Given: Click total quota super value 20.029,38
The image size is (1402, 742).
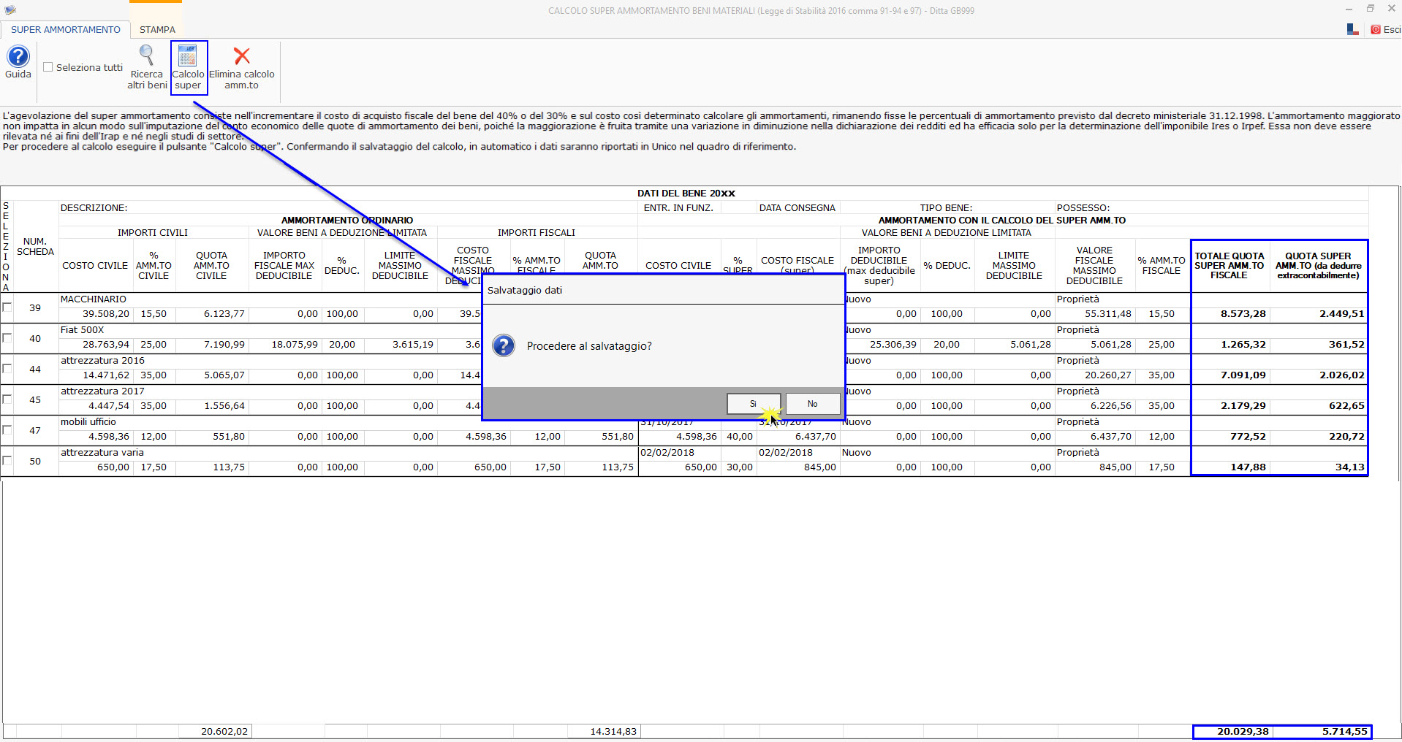Looking at the screenshot, I should coord(1243,731).
